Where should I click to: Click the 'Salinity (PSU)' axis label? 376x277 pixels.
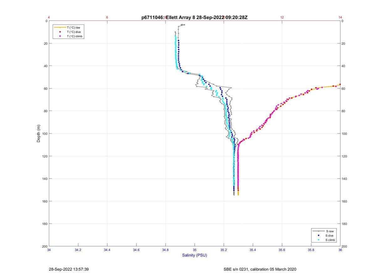195,255
